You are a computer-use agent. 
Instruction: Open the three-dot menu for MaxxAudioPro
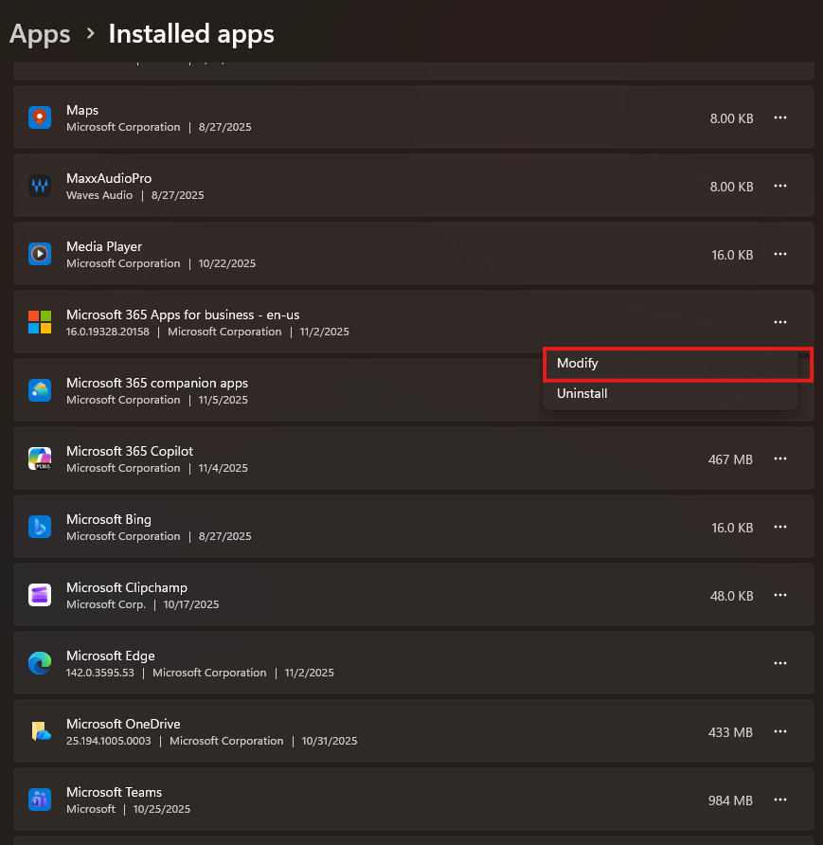780,186
